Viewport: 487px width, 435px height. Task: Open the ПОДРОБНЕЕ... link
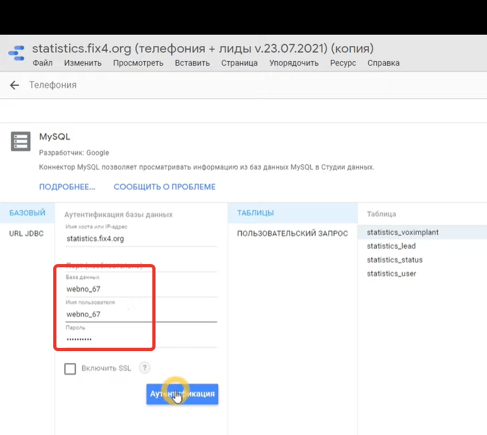tap(67, 187)
